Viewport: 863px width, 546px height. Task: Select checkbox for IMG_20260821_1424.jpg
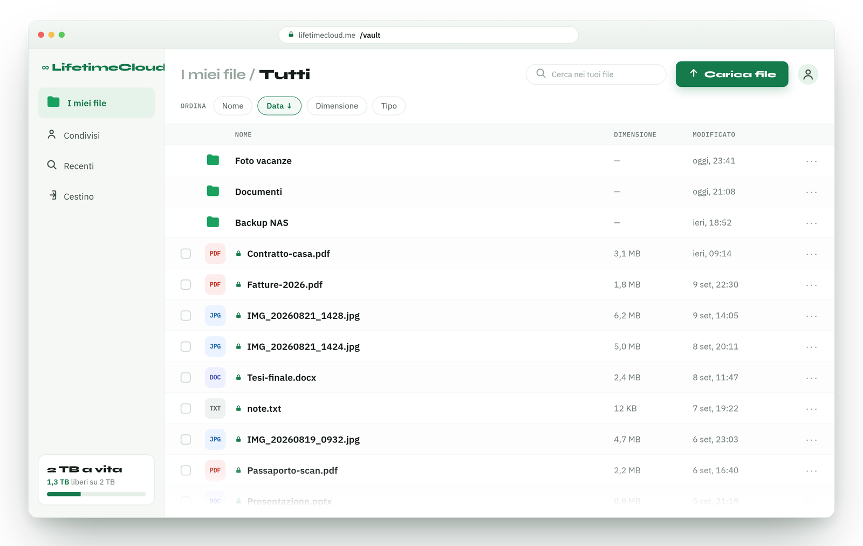tap(186, 346)
